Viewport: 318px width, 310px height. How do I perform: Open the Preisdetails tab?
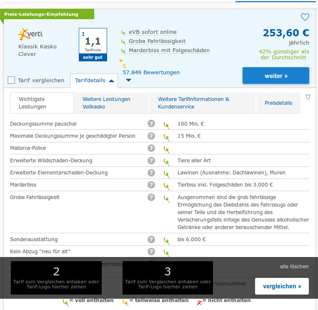click(278, 103)
